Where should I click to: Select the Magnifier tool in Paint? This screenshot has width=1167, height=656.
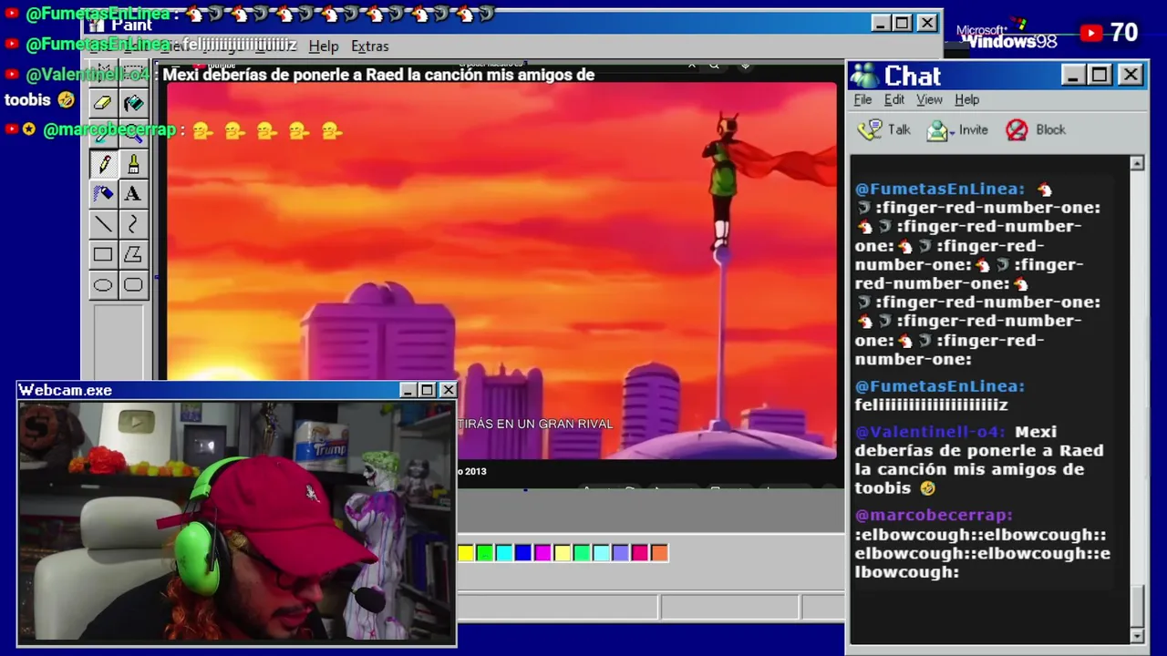(x=133, y=134)
